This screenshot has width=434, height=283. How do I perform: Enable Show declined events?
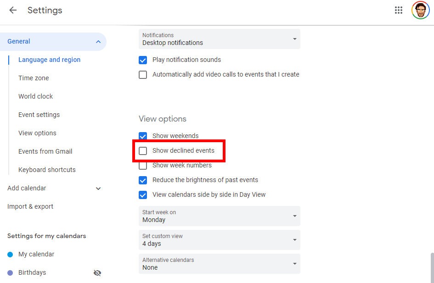143,150
